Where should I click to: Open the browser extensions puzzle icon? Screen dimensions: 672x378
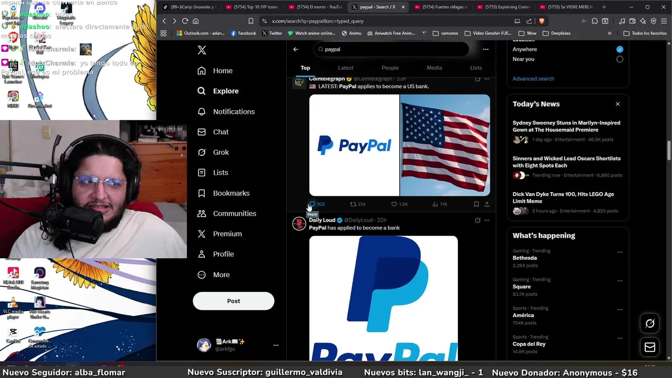[x=594, y=21]
